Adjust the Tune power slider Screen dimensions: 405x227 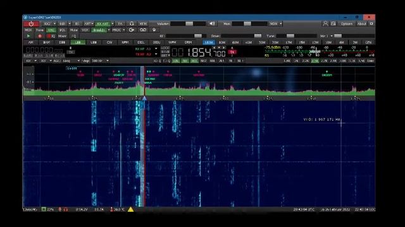[x=297, y=36]
